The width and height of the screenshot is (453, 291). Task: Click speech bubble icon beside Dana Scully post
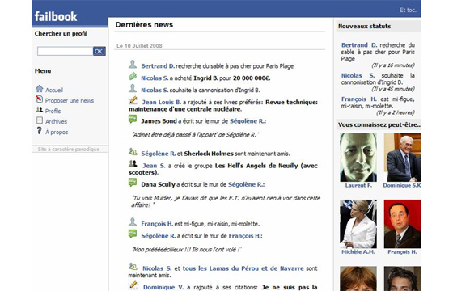pos(133,182)
